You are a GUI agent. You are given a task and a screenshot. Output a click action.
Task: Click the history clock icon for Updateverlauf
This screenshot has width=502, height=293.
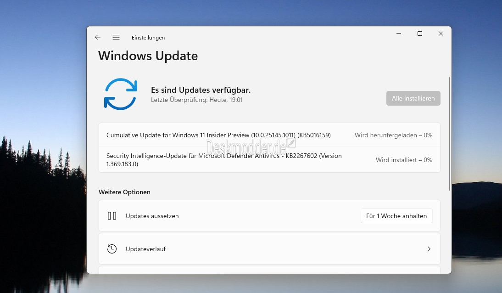tap(112, 249)
